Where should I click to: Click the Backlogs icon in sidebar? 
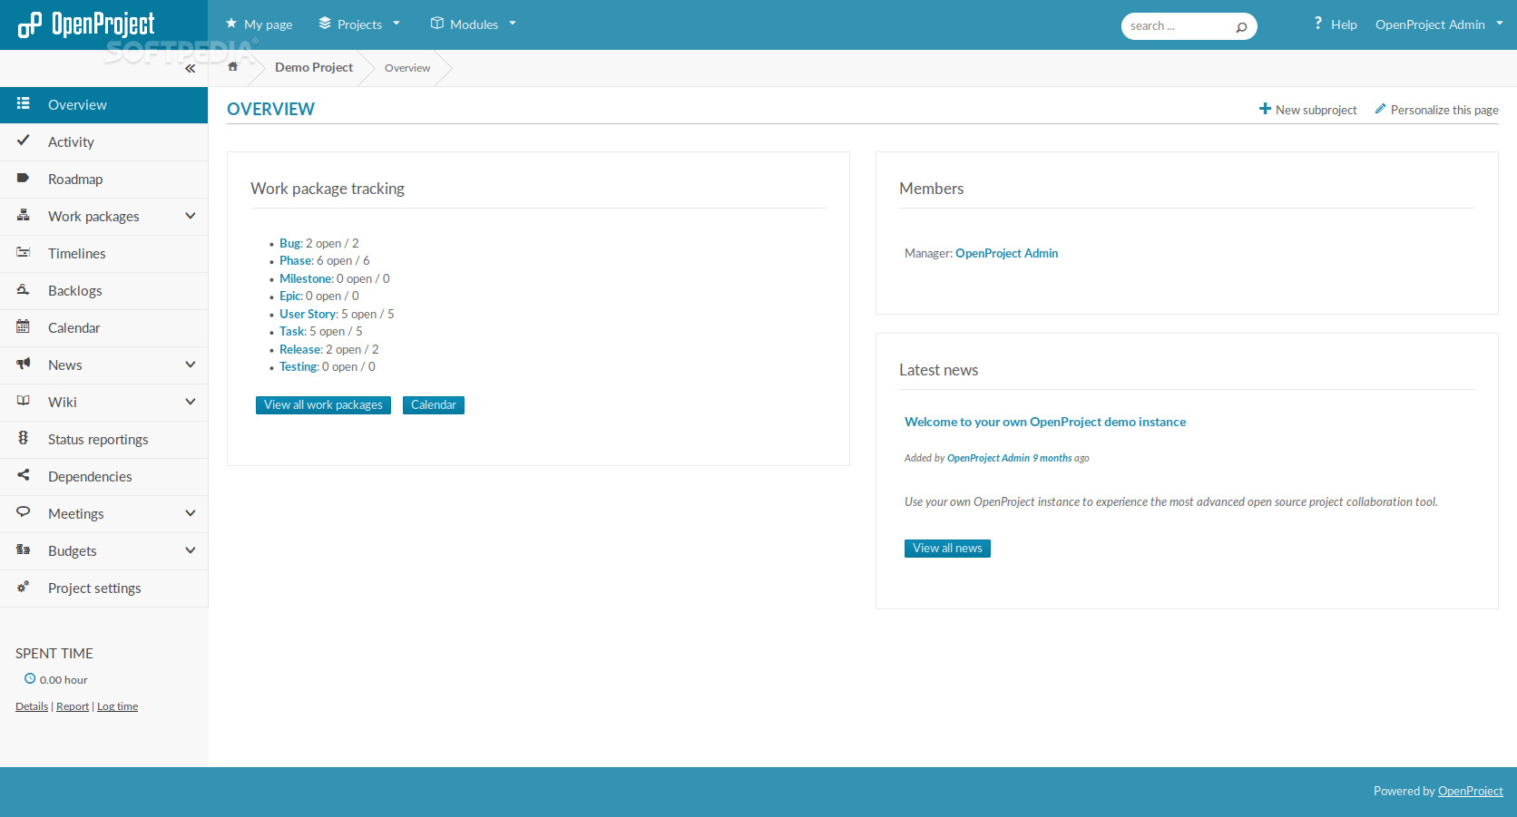24,290
